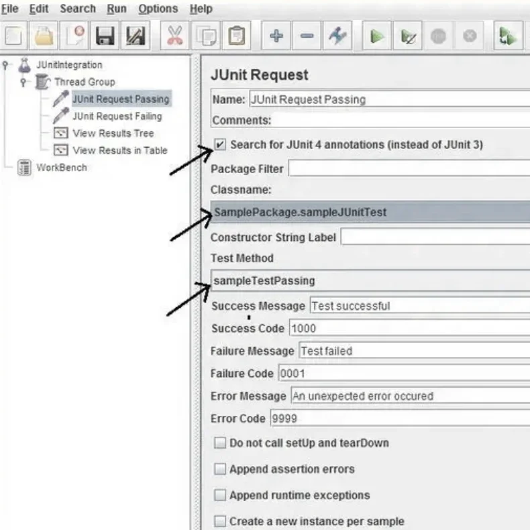The height and width of the screenshot is (530, 530).
Task: Collapse the Thread Group tree node
Action: click(23, 82)
